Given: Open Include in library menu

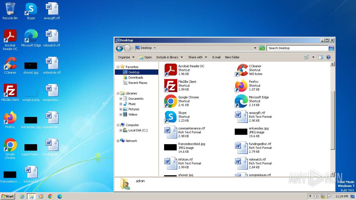Looking at the screenshot, I should click(x=169, y=57).
